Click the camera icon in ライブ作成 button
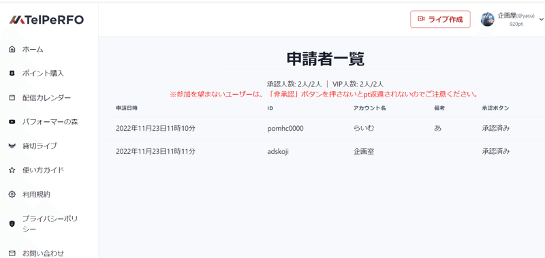545x258 pixels. 422,19
